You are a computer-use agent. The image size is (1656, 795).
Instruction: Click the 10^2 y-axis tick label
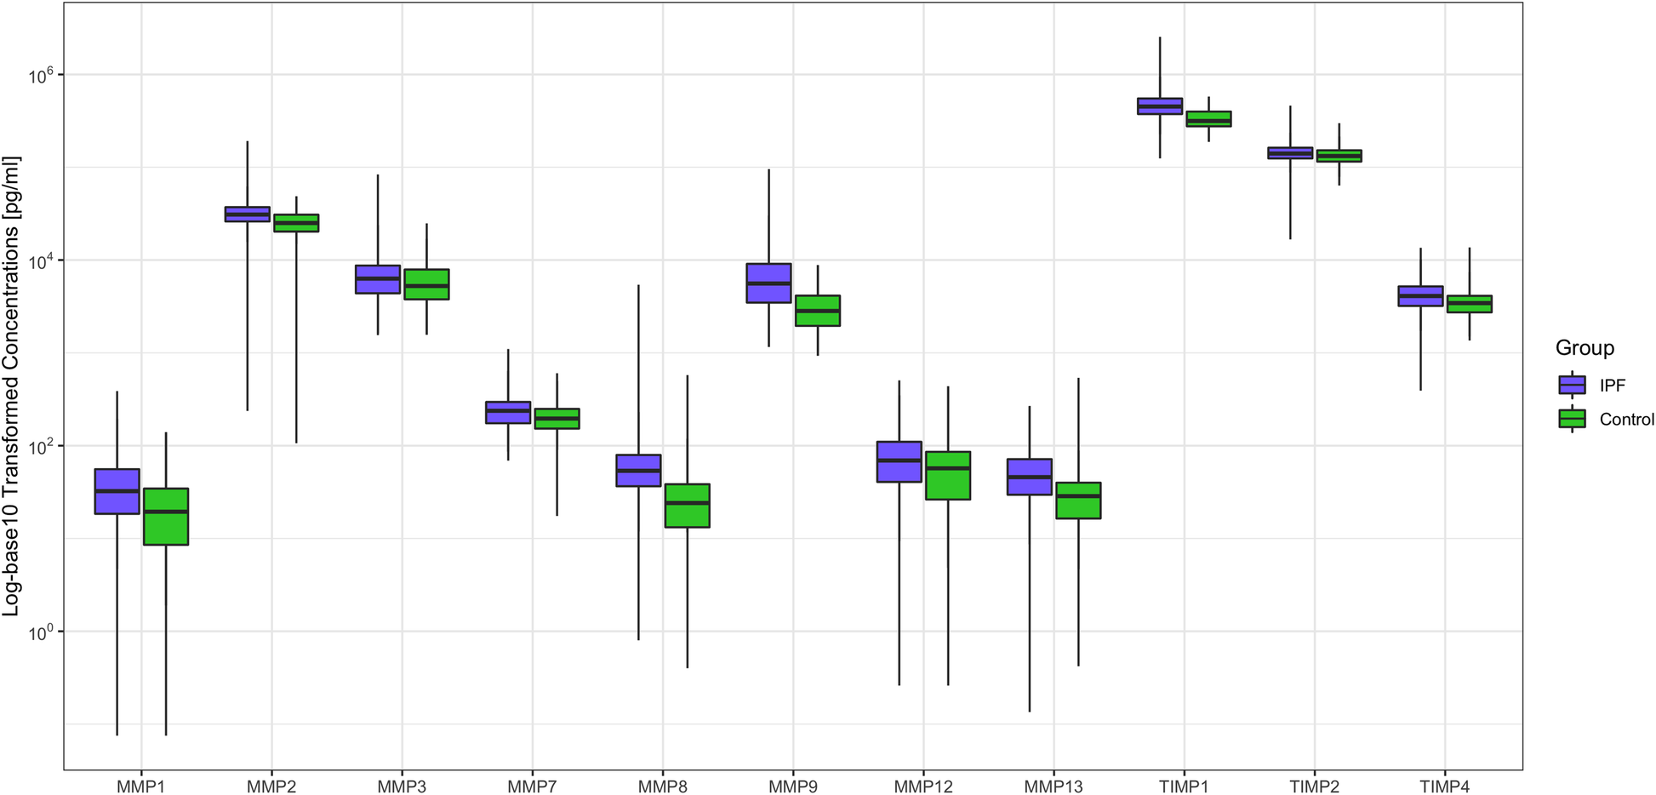click(40, 445)
